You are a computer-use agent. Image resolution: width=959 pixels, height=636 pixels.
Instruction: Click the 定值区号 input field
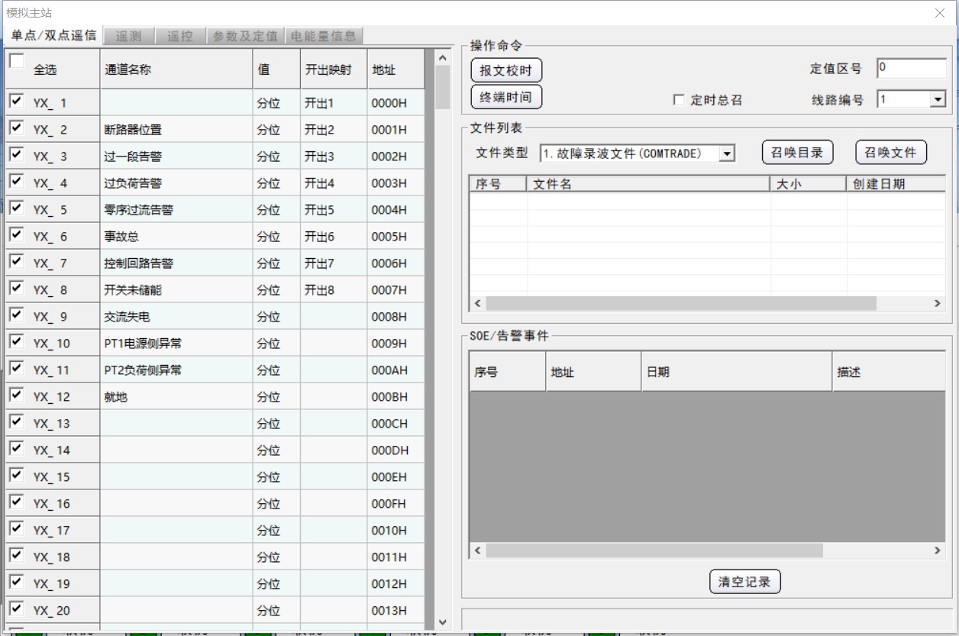[911, 68]
